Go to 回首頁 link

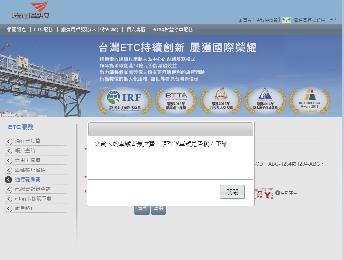(x=245, y=20)
